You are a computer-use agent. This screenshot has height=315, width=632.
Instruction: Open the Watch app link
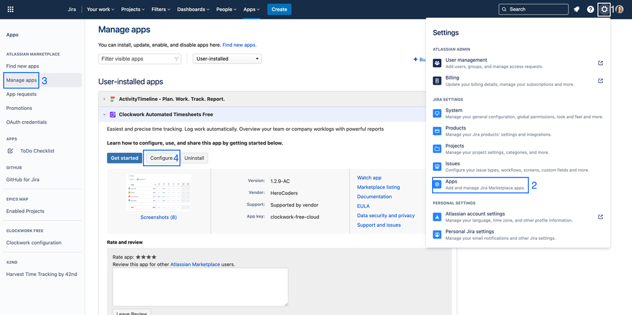pyautogui.click(x=369, y=177)
